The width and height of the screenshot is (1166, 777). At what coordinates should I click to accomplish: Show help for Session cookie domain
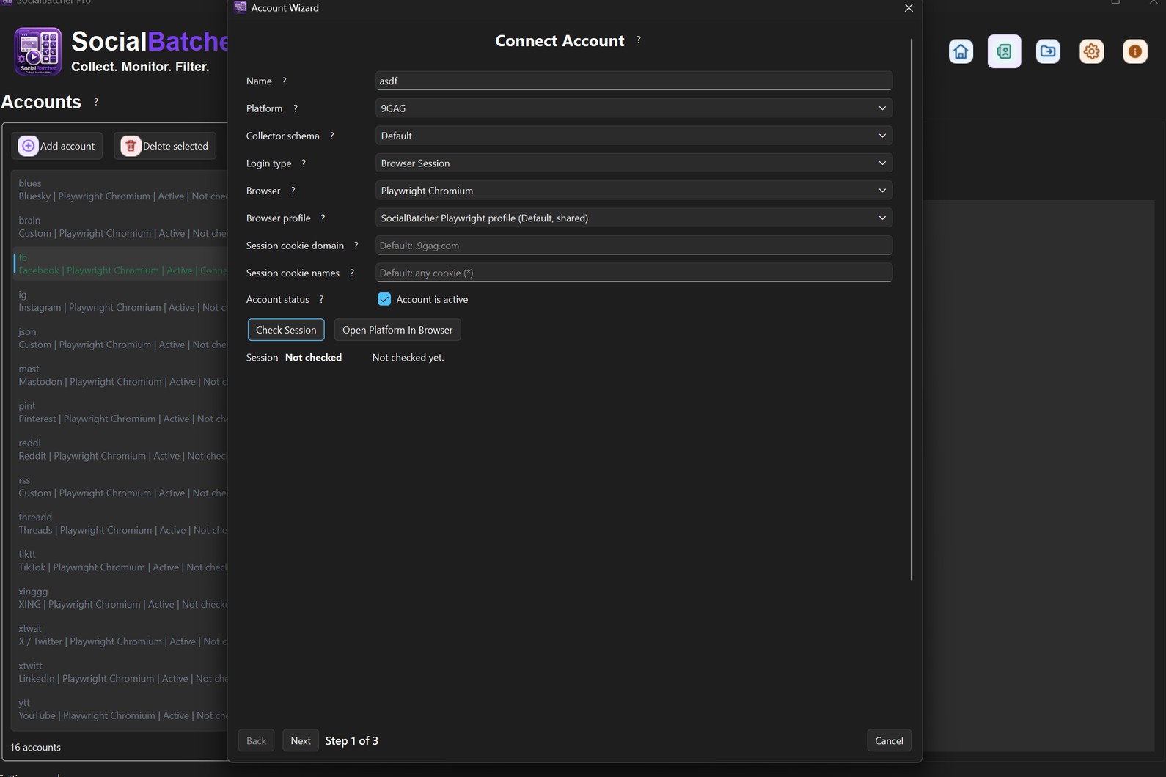tap(356, 246)
